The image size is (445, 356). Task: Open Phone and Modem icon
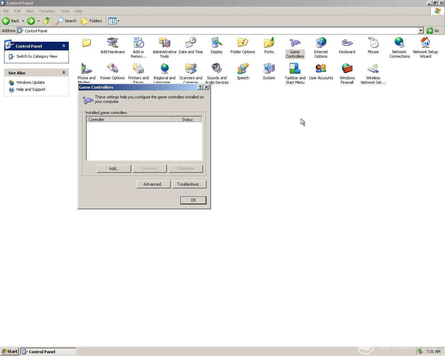[86, 73]
